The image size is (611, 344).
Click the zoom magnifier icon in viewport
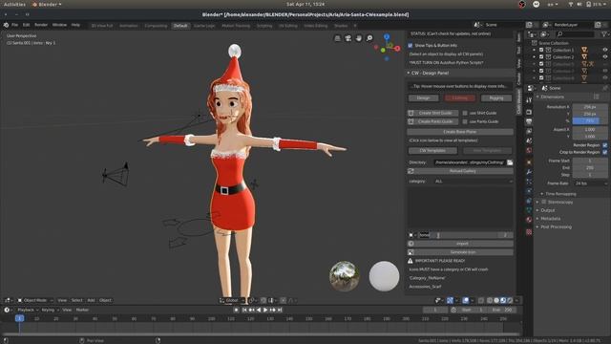[369, 38]
